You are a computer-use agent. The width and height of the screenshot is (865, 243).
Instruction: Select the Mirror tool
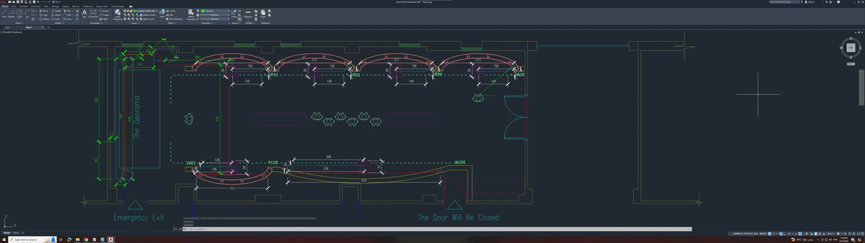[56, 15]
